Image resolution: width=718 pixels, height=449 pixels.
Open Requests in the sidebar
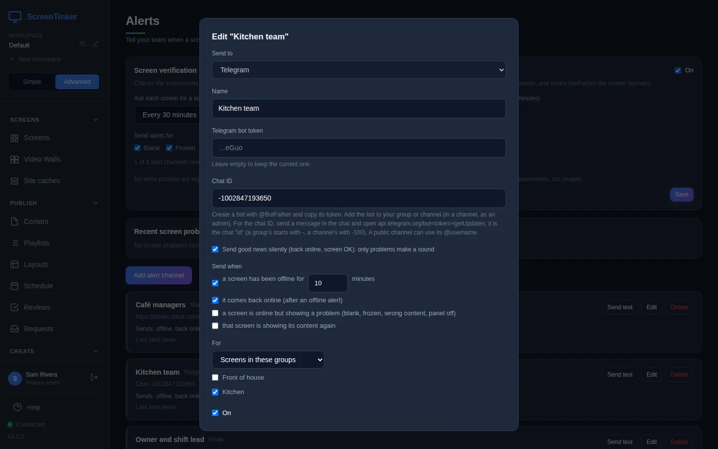pyautogui.click(x=54, y=329)
